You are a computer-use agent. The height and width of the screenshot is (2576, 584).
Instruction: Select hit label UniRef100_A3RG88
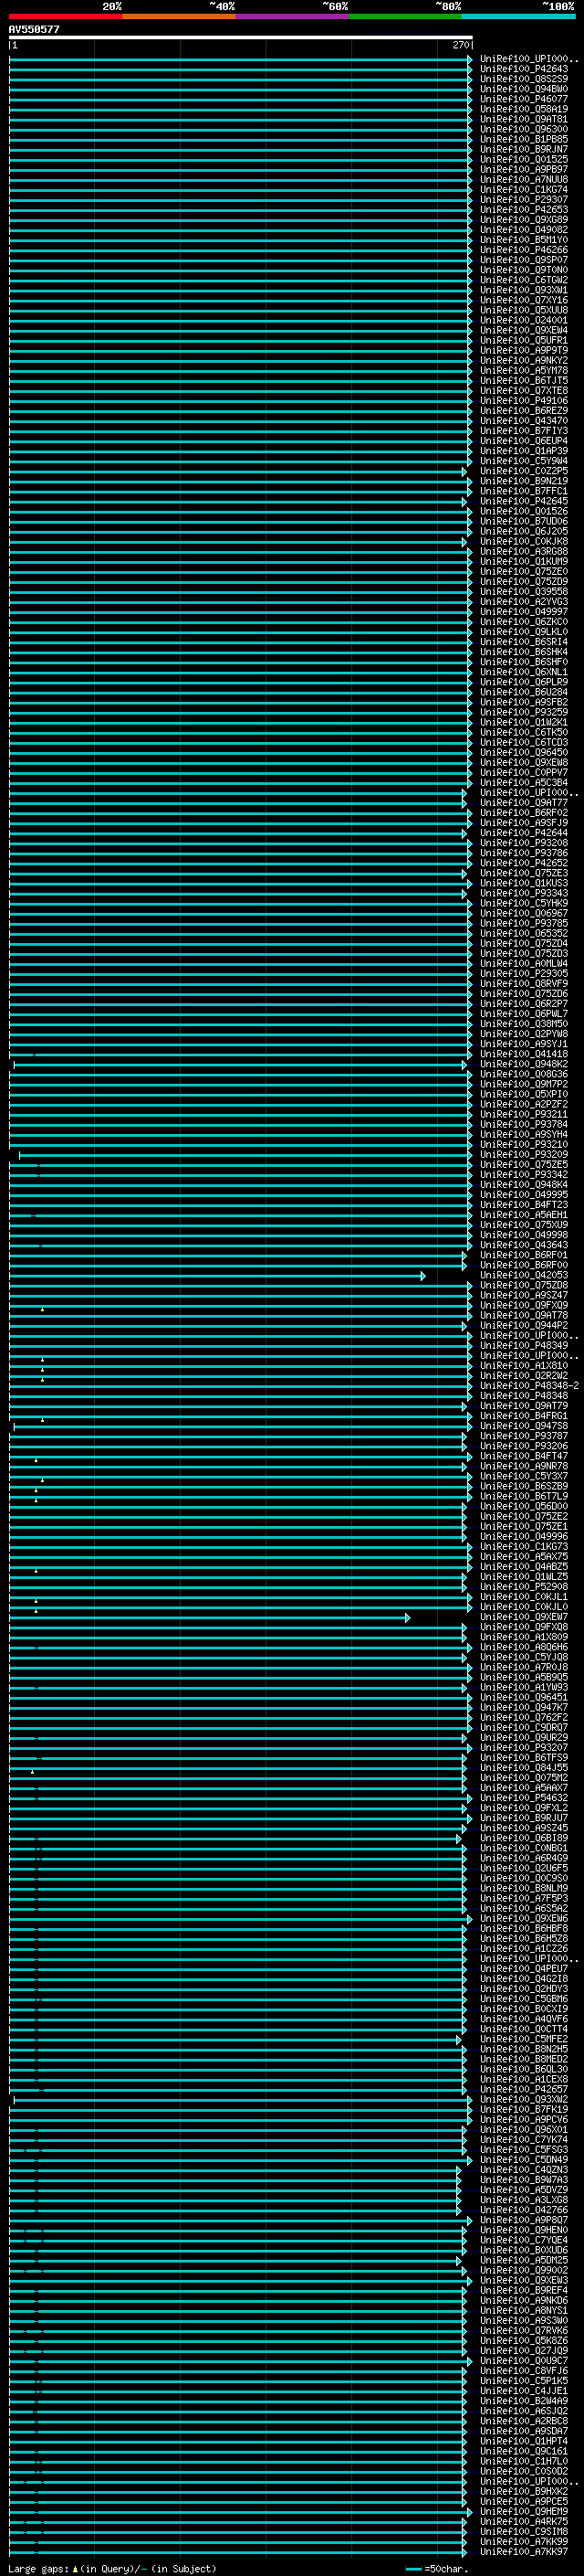pyautogui.click(x=524, y=551)
